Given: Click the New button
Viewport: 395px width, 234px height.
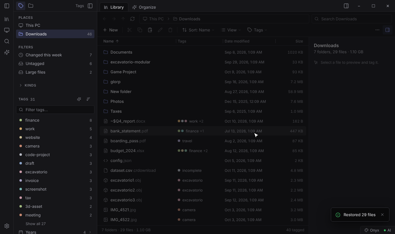Looking at the screenshot, I should (x=110, y=30).
